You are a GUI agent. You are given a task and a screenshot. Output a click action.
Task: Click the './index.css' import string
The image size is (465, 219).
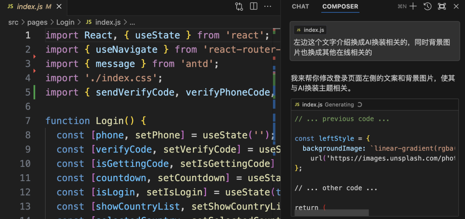pyautogui.click(x=121, y=78)
